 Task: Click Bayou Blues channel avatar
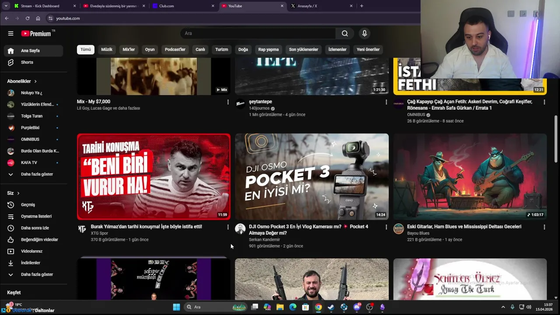tap(398, 229)
